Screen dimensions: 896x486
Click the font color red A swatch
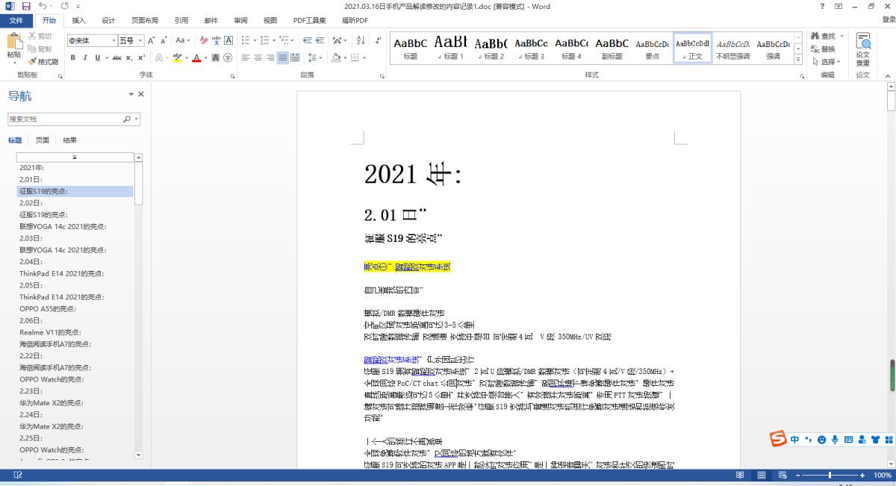coord(196,57)
